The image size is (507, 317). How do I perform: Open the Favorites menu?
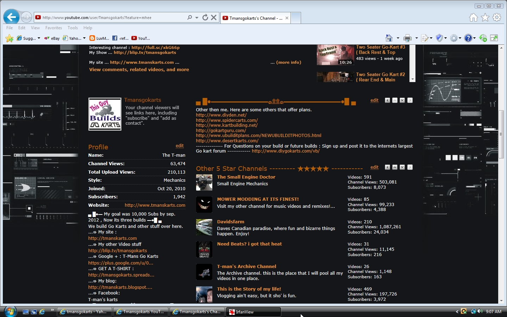[54, 28]
